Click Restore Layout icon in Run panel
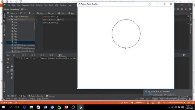The height and width of the screenshot is (110, 195). (x=8, y=67)
